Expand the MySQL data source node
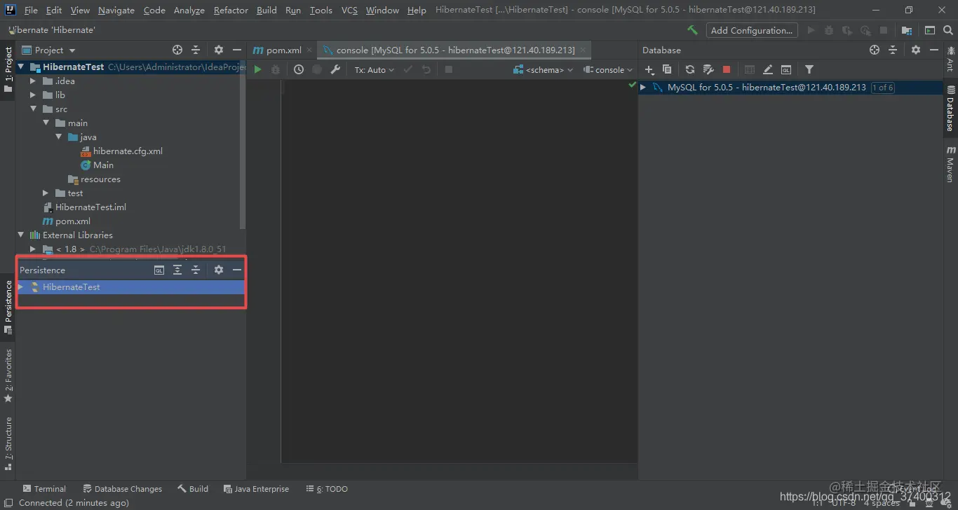The width and height of the screenshot is (958, 510). coord(643,88)
